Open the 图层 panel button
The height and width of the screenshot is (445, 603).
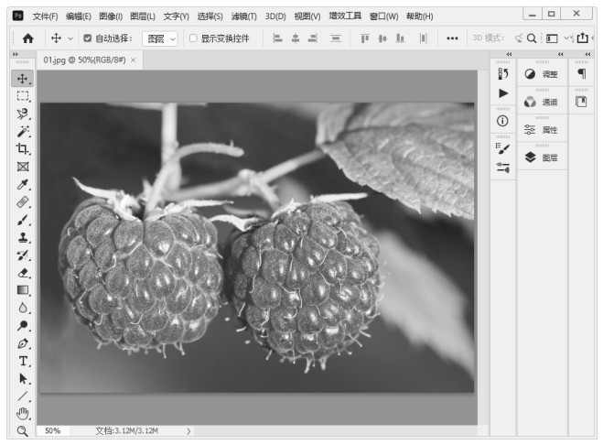[x=542, y=157]
